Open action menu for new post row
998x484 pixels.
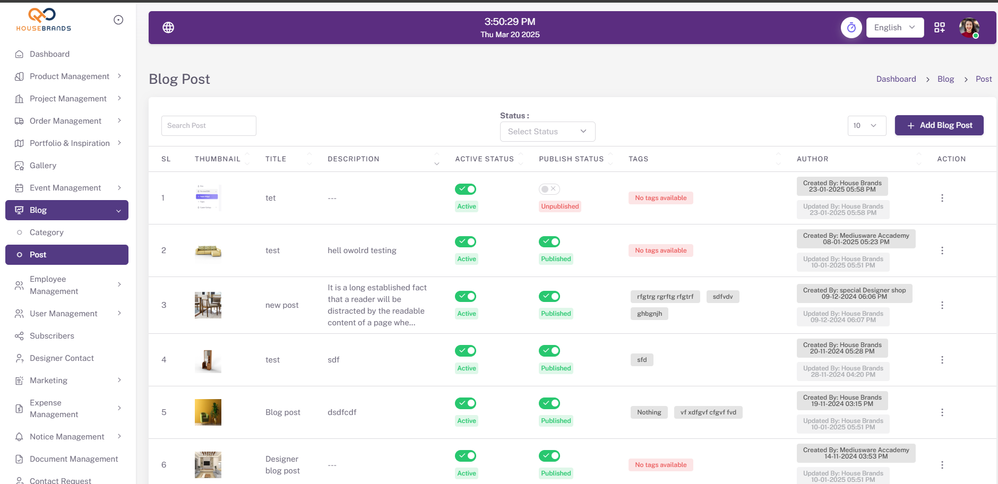click(x=942, y=305)
